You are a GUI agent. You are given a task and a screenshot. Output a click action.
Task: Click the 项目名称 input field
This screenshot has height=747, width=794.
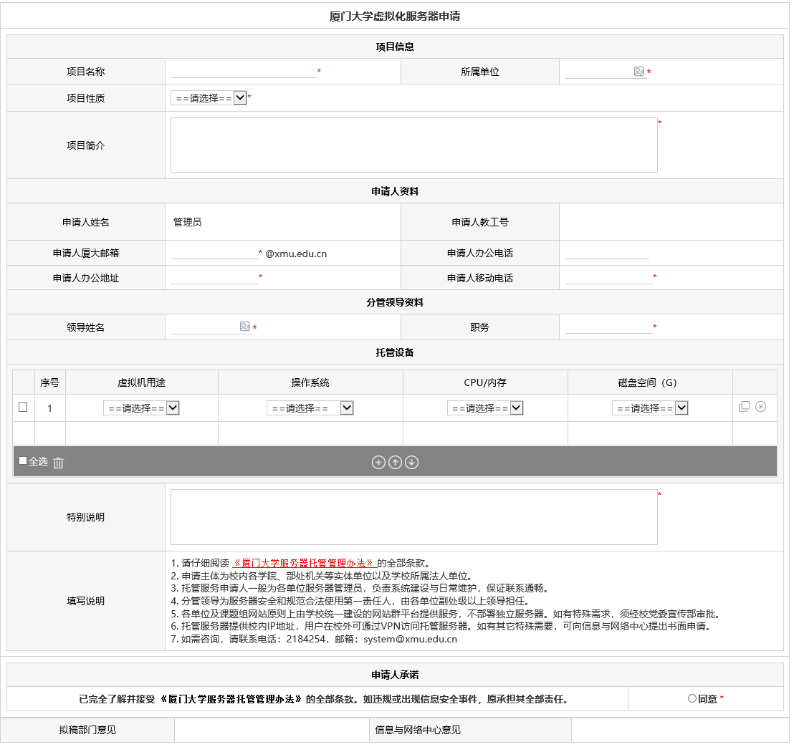(243, 71)
